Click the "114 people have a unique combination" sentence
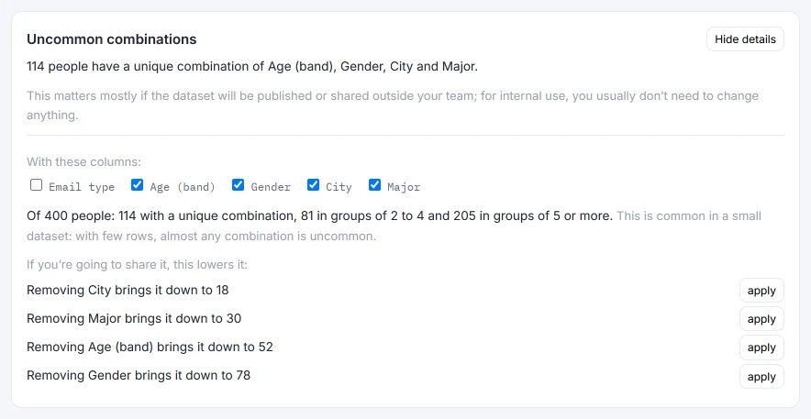Screen dimensions: 811x419 coord(252,67)
